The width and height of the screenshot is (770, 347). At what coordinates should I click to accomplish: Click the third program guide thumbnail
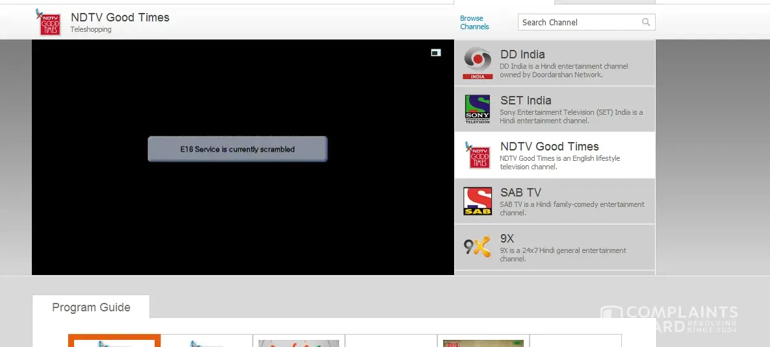coord(299,341)
